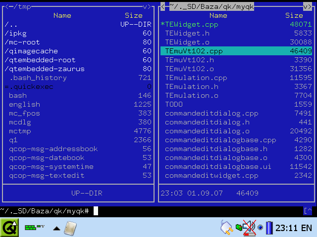Click the green network card tray icon
The width and height of the screenshot is (317, 237).
pyautogui.click(x=239, y=228)
